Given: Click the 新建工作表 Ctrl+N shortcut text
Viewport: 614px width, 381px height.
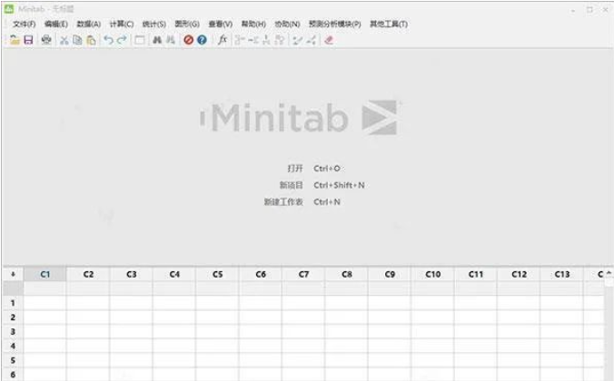Looking at the screenshot, I should click(302, 202).
